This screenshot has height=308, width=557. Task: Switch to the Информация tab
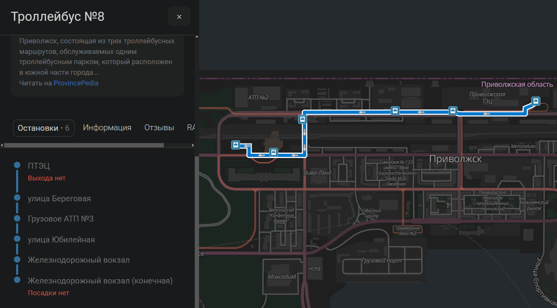(x=107, y=128)
